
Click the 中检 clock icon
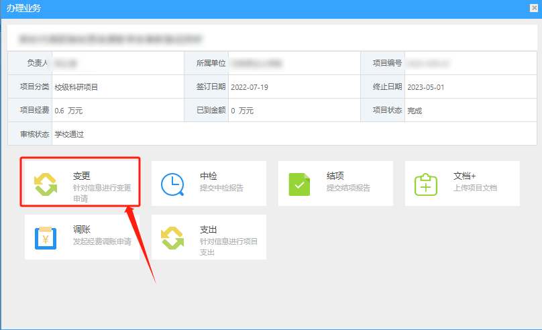tap(173, 184)
